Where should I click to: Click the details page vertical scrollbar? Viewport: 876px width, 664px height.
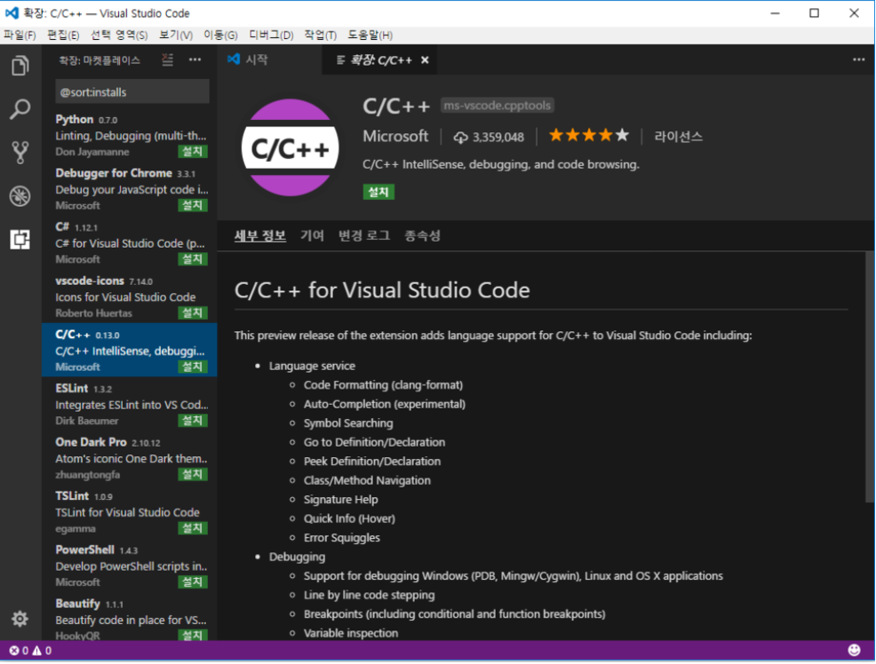tap(869, 378)
